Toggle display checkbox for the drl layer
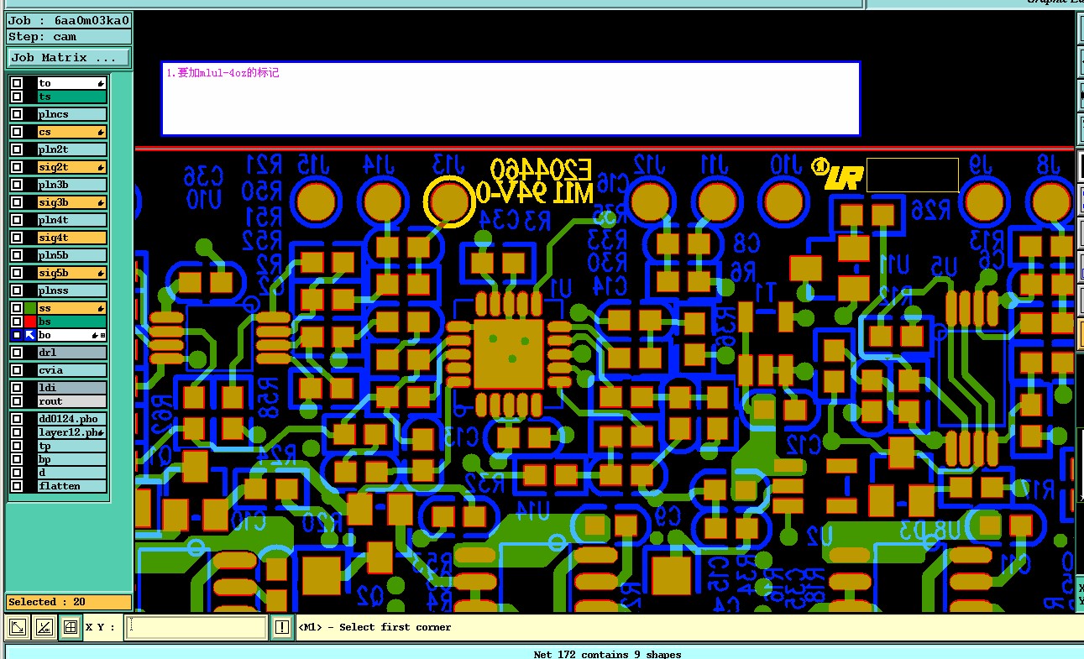This screenshot has width=1084, height=659. 17,353
